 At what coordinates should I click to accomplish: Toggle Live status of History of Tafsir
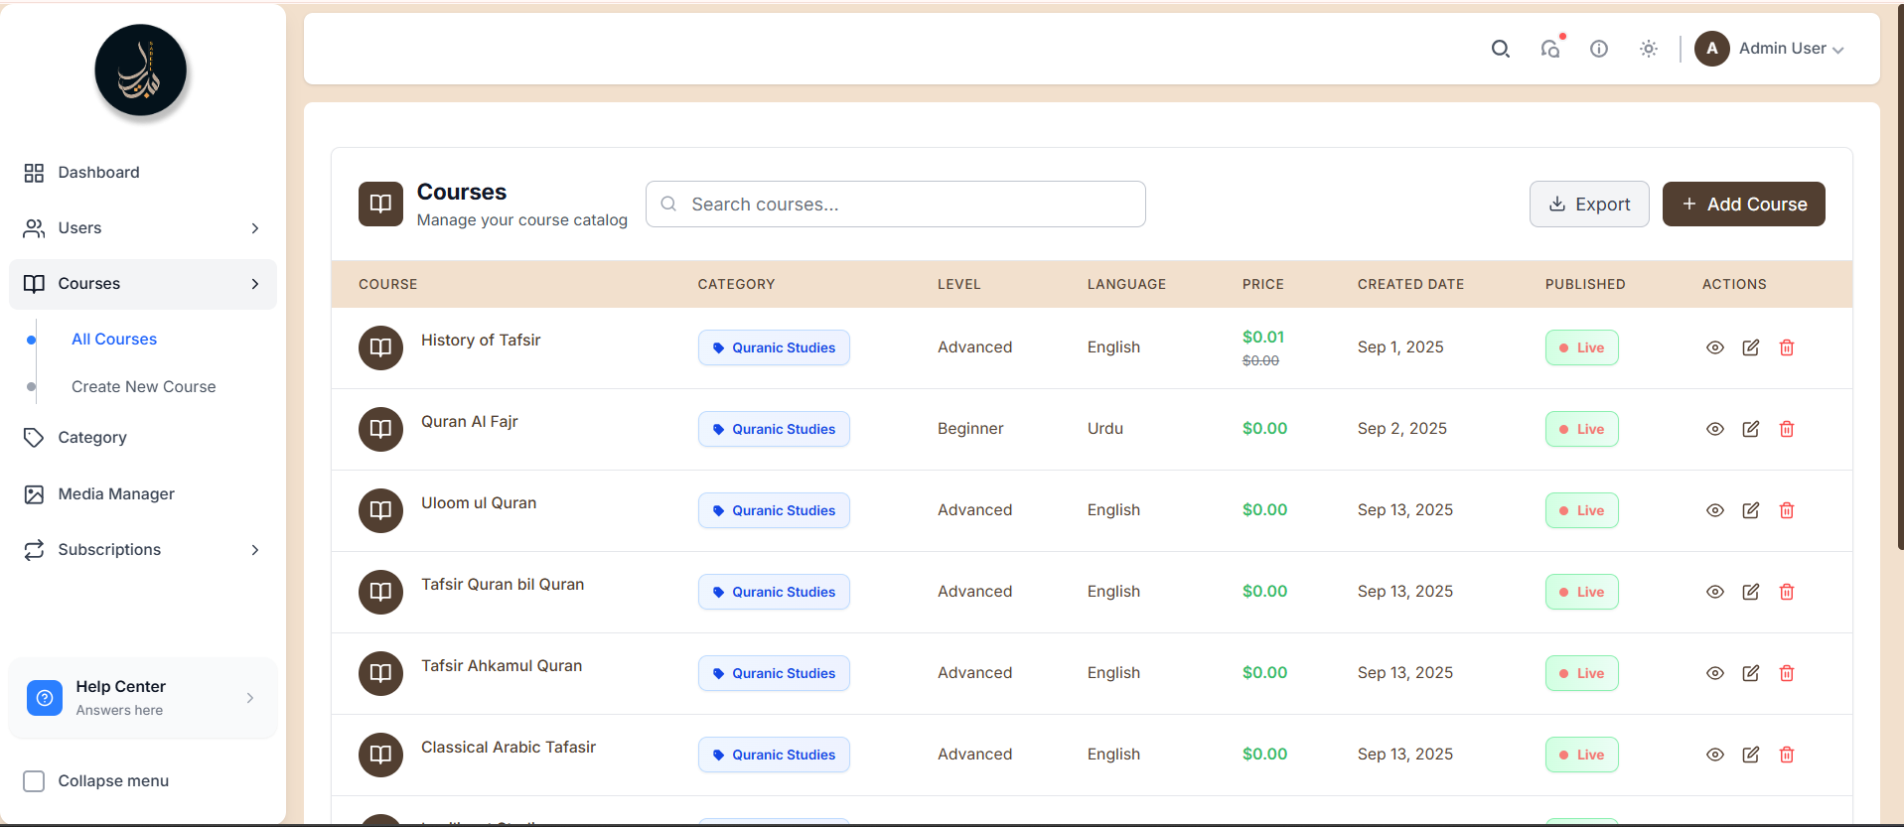1581,347
